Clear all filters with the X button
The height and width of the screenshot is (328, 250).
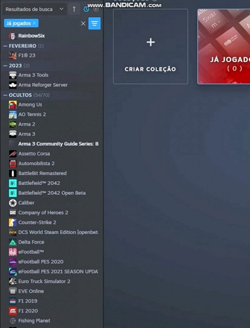(x=83, y=23)
